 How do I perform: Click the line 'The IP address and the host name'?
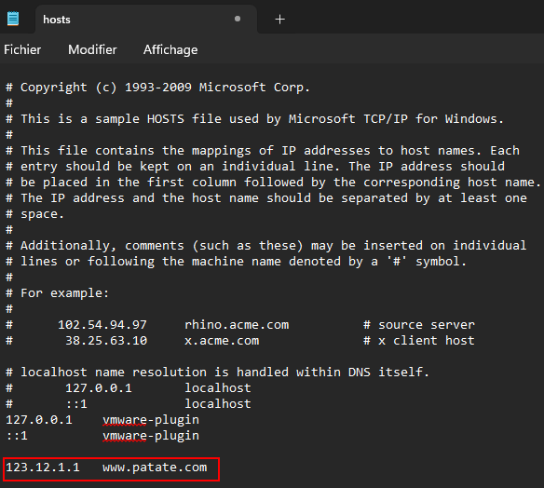[266, 198]
